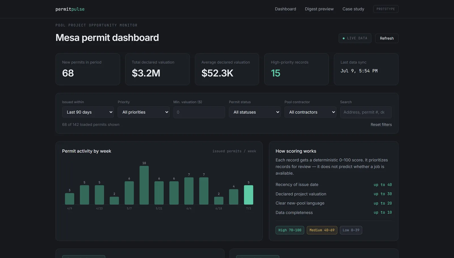The height and width of the screenshot is (258, 454).
Task: Click the High 70-100 badge
Action: 290,230
